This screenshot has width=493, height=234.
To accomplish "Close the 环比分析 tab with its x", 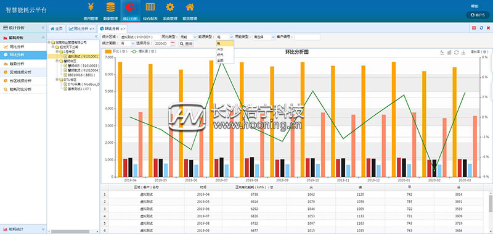I will [x=124, y=28].
